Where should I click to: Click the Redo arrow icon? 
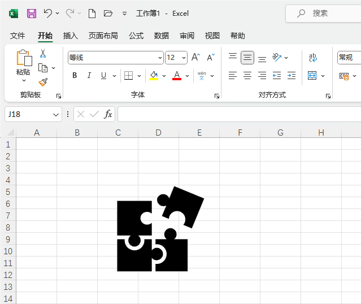pos(70,13)
